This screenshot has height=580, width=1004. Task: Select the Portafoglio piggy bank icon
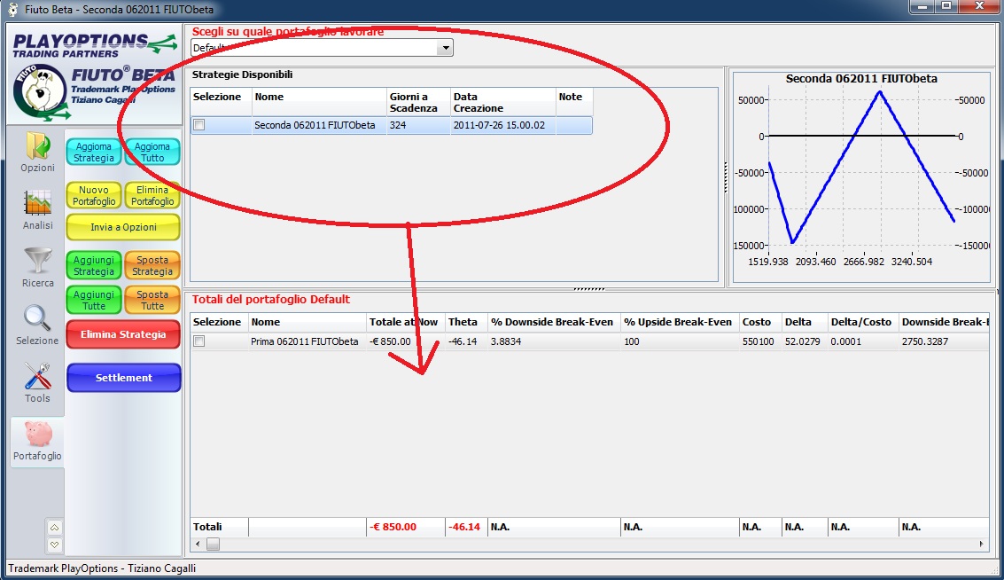pos(37,435)
